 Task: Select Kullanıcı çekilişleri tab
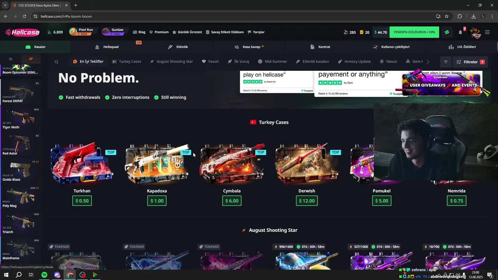(x=391, y=47)
